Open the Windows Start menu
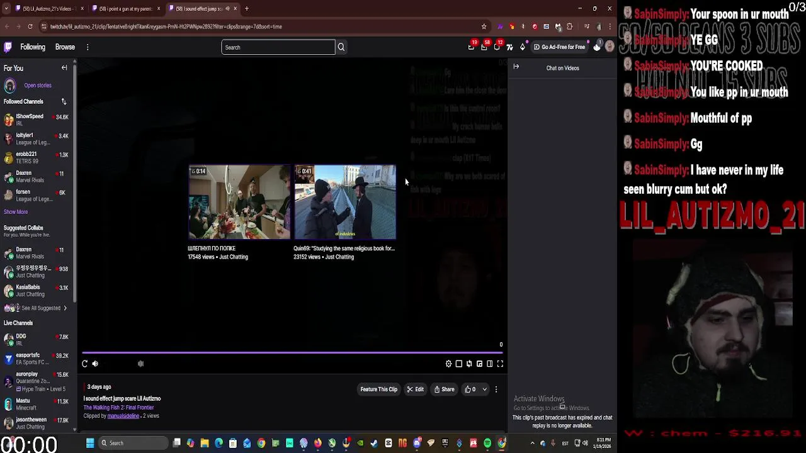806x453 pixels. tap(90, 443)
